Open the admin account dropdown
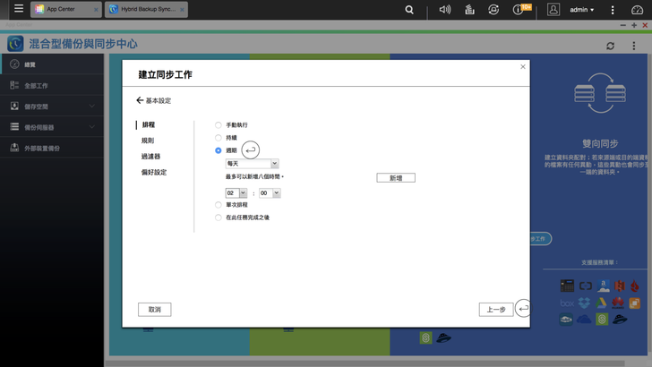This screenshot has height=367, width=652. pyautogui.click(x=582, y=10)
